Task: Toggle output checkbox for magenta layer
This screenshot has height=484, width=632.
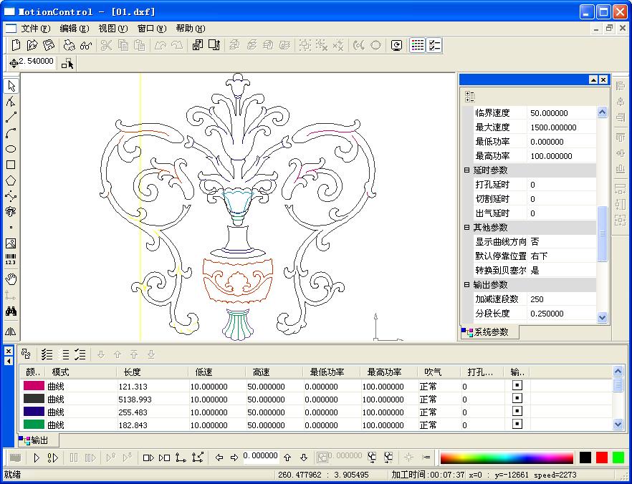Action: coord(517,385)
